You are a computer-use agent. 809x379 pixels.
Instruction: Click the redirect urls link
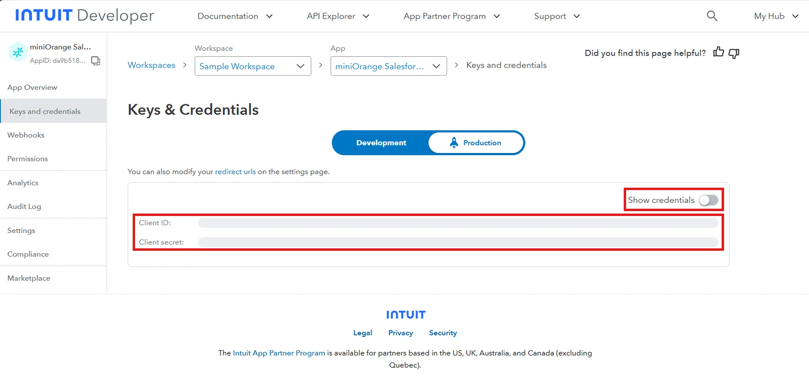(x=235, y=172)
